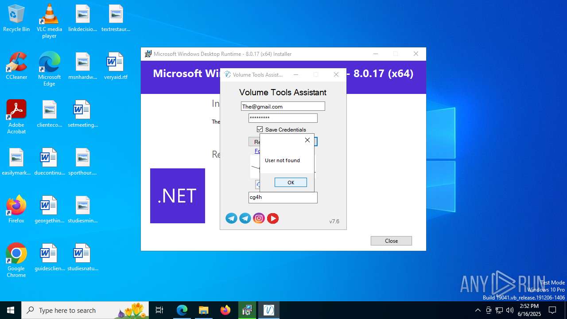567x319 pixels.
Task: Open the Recycle Bin desktop icon
Action: click(x=16, y=19)
